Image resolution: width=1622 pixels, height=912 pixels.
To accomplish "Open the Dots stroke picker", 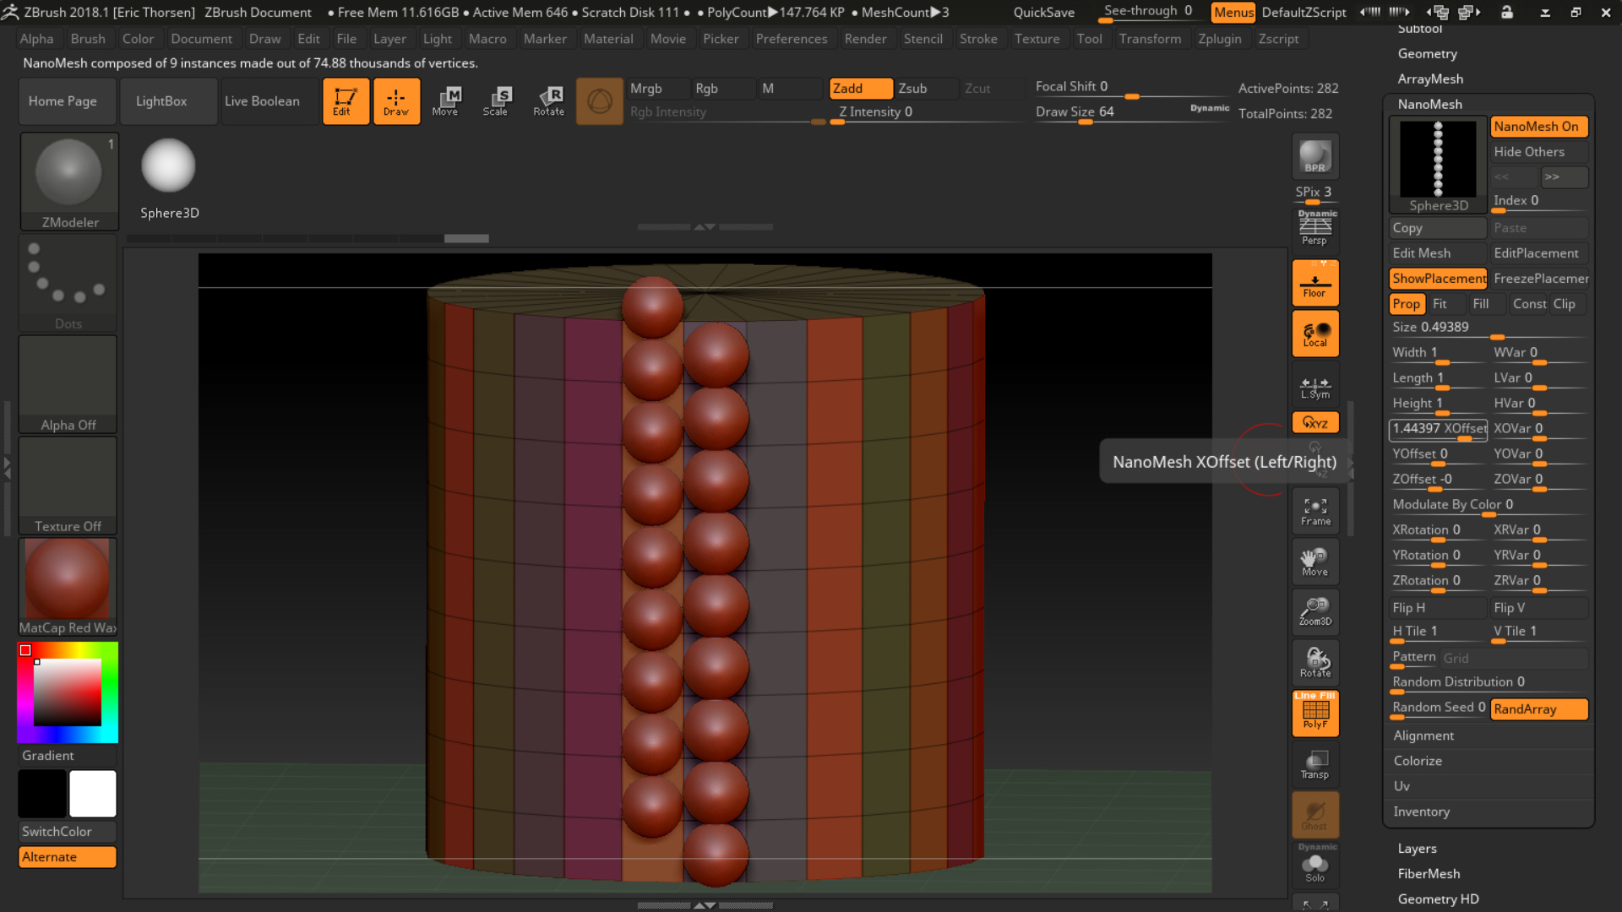I will 68,283.
